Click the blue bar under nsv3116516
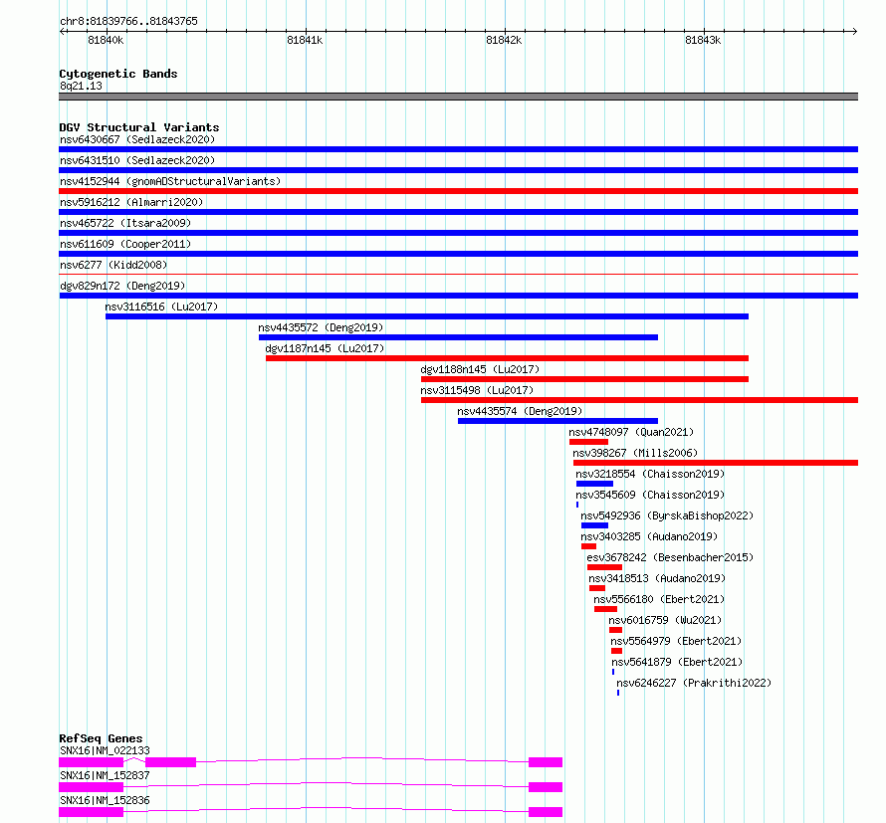886x823 pixels. [x=427, y=316]
